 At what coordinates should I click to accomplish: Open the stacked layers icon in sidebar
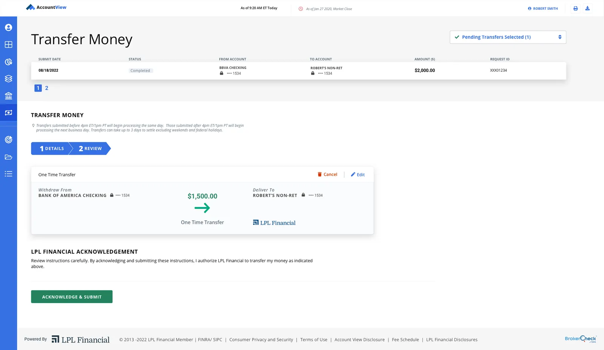[8, 78]
